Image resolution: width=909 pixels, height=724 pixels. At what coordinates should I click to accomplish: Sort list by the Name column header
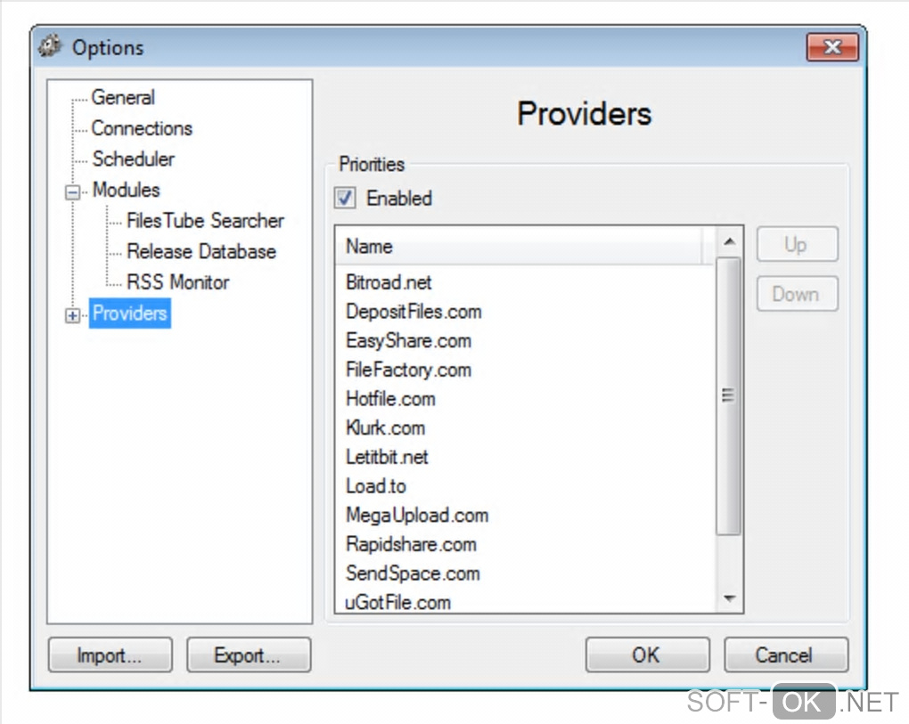[519, 246]
